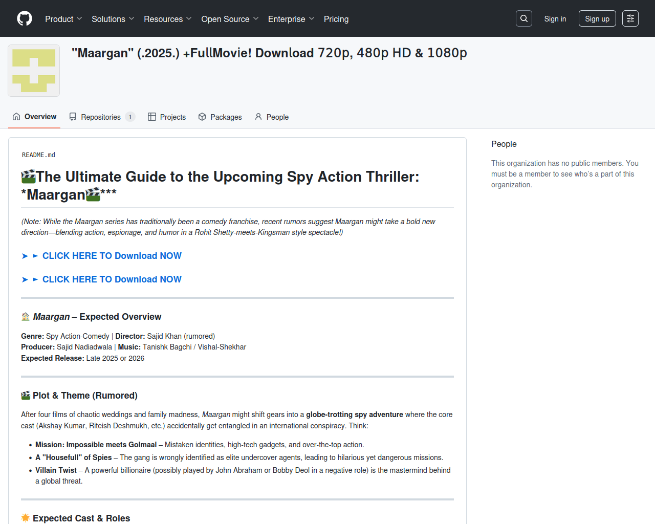Screen dimensions: 655x524
Task: Click the README.md file label
Action: coord(38,155)
